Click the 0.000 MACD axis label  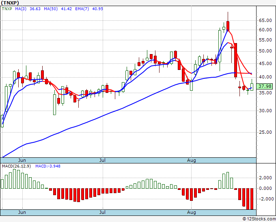pyautogui.click(x=265, y=188)
